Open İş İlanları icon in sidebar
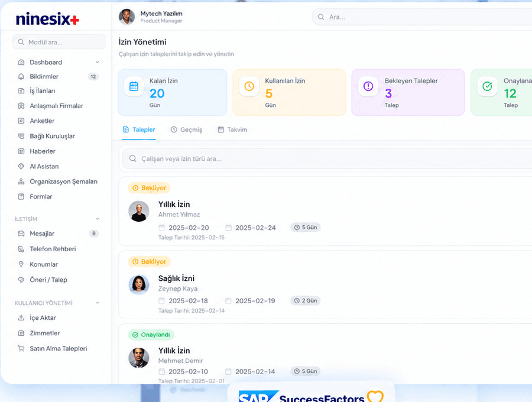 [21, 91]
